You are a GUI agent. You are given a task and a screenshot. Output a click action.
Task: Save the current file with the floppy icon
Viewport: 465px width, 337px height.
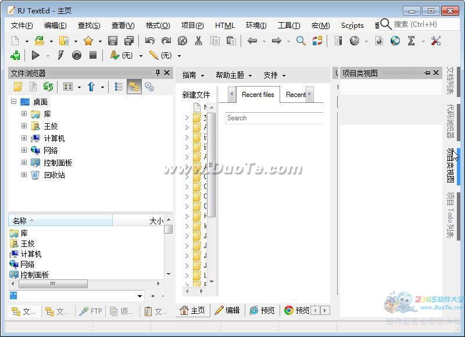113,41
